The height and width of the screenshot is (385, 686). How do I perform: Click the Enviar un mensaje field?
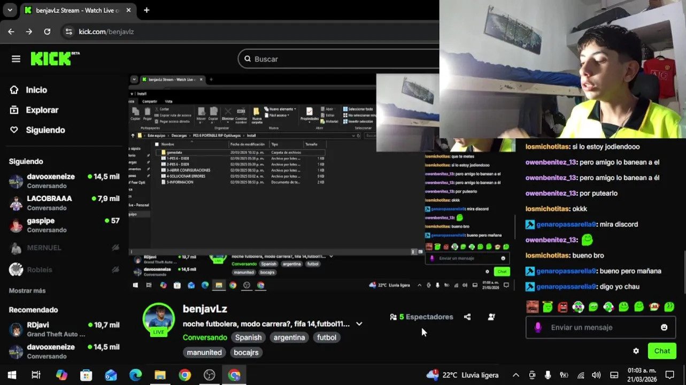(600, 327)
